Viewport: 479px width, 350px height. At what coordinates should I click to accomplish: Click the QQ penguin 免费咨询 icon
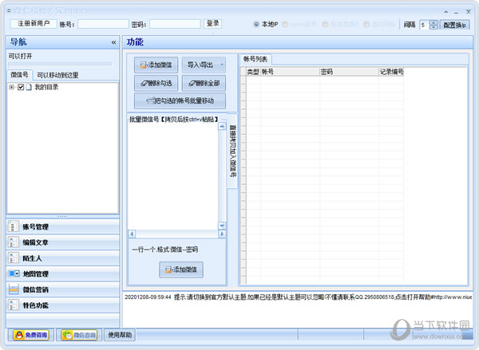(19, 335)
